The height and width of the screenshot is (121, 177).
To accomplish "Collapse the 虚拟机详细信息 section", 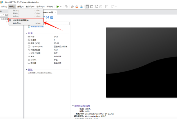I will (x=73, y=106).
